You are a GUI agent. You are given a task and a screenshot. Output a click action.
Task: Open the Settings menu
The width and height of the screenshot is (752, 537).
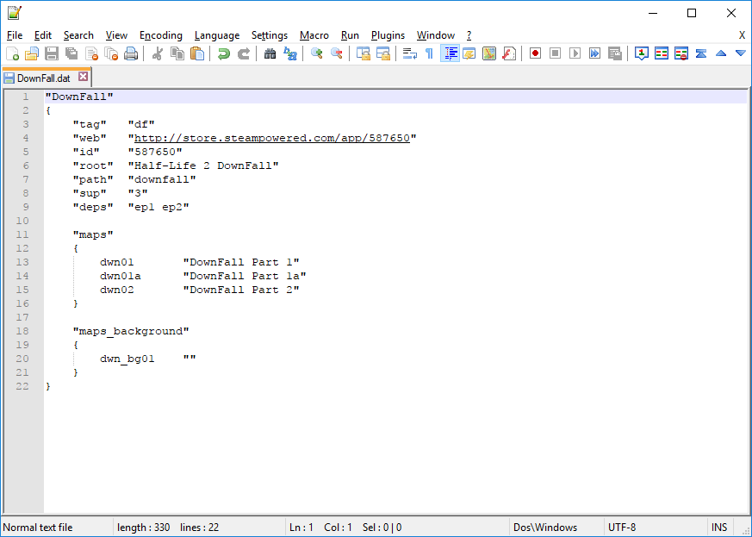tap(270, 35)
